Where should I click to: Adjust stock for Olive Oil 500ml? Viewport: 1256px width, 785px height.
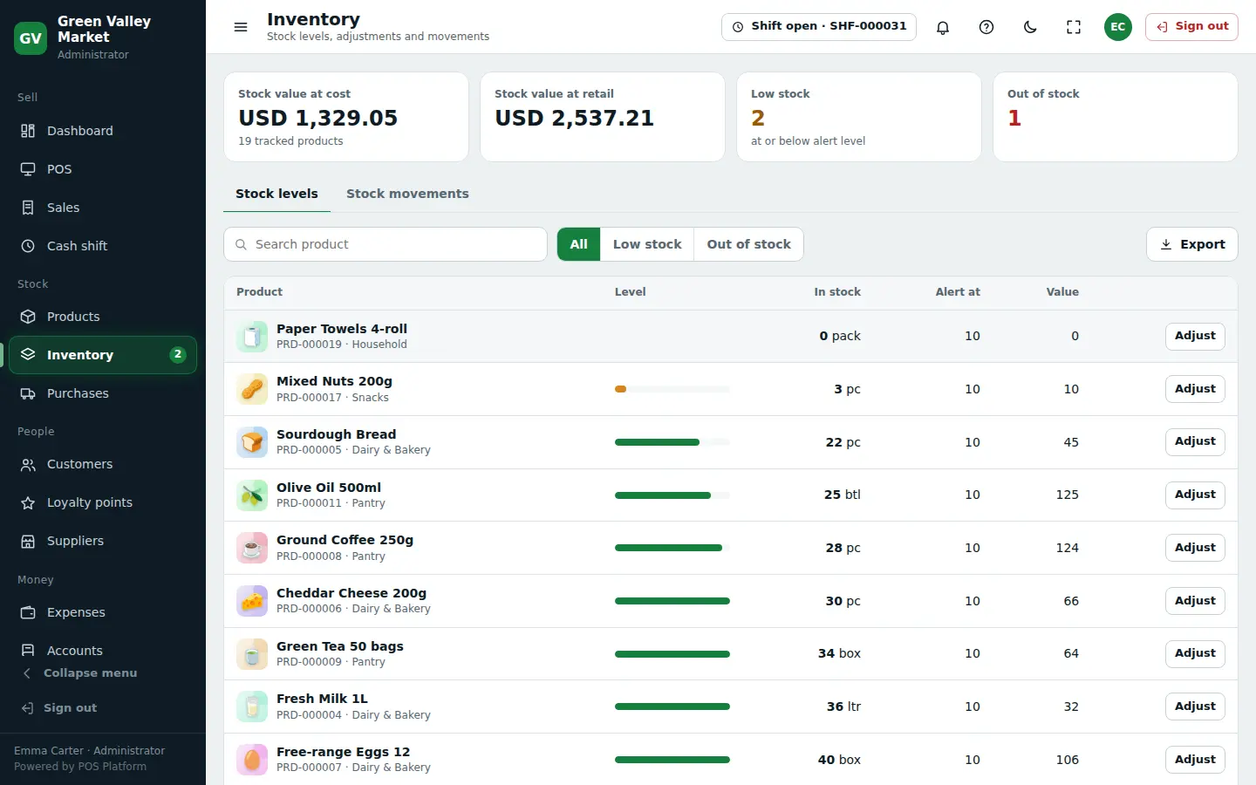(1195, 495)
